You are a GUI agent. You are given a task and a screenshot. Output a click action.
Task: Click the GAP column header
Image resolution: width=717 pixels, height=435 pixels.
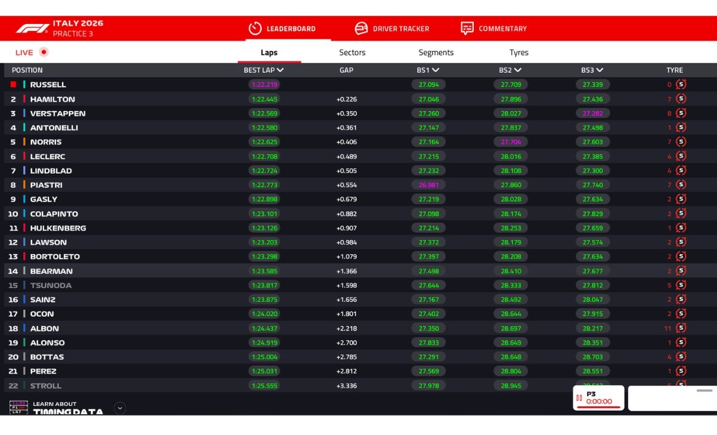click(347, 70)
